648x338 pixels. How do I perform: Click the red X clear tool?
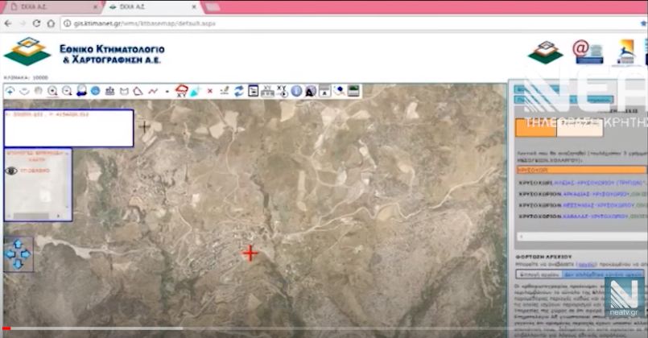point(210,91)
